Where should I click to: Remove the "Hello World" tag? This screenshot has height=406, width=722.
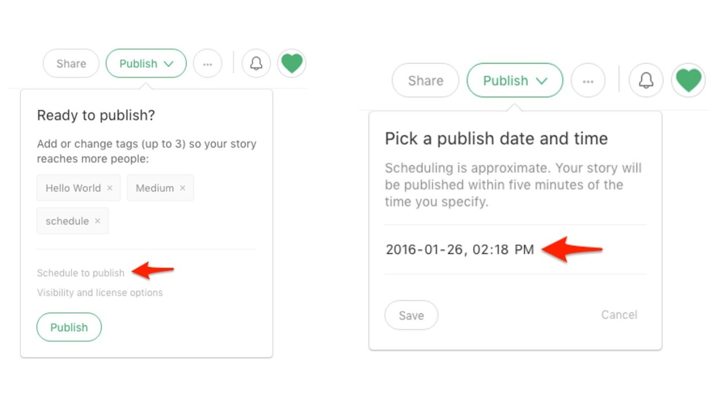[110, 188]
